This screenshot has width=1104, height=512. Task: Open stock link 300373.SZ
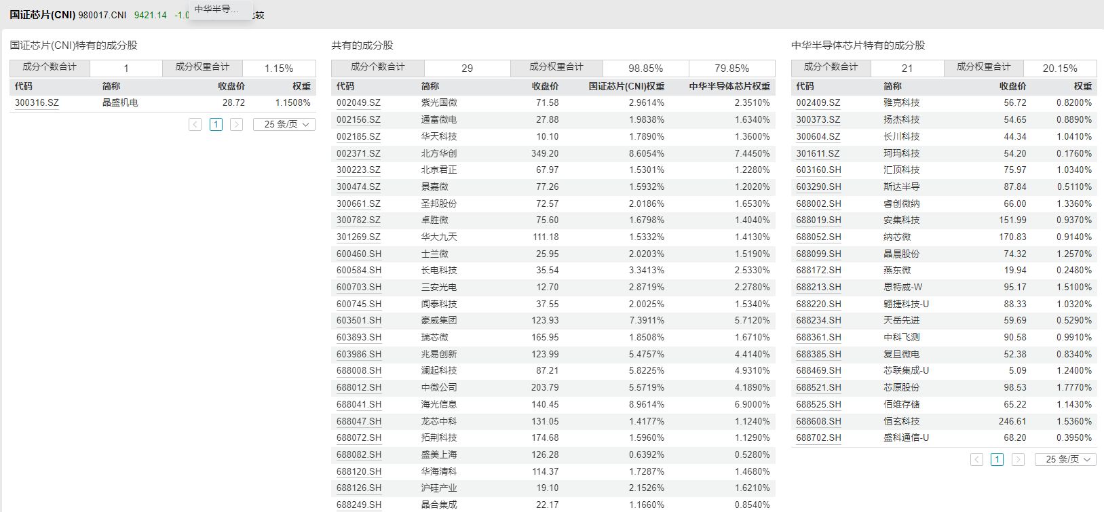click(x=818, y=120)
